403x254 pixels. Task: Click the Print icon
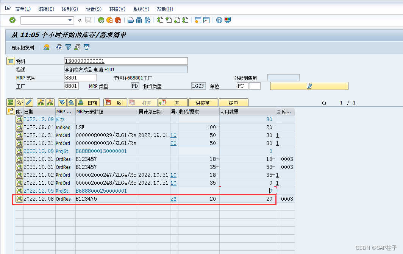[x=131, y=20]
